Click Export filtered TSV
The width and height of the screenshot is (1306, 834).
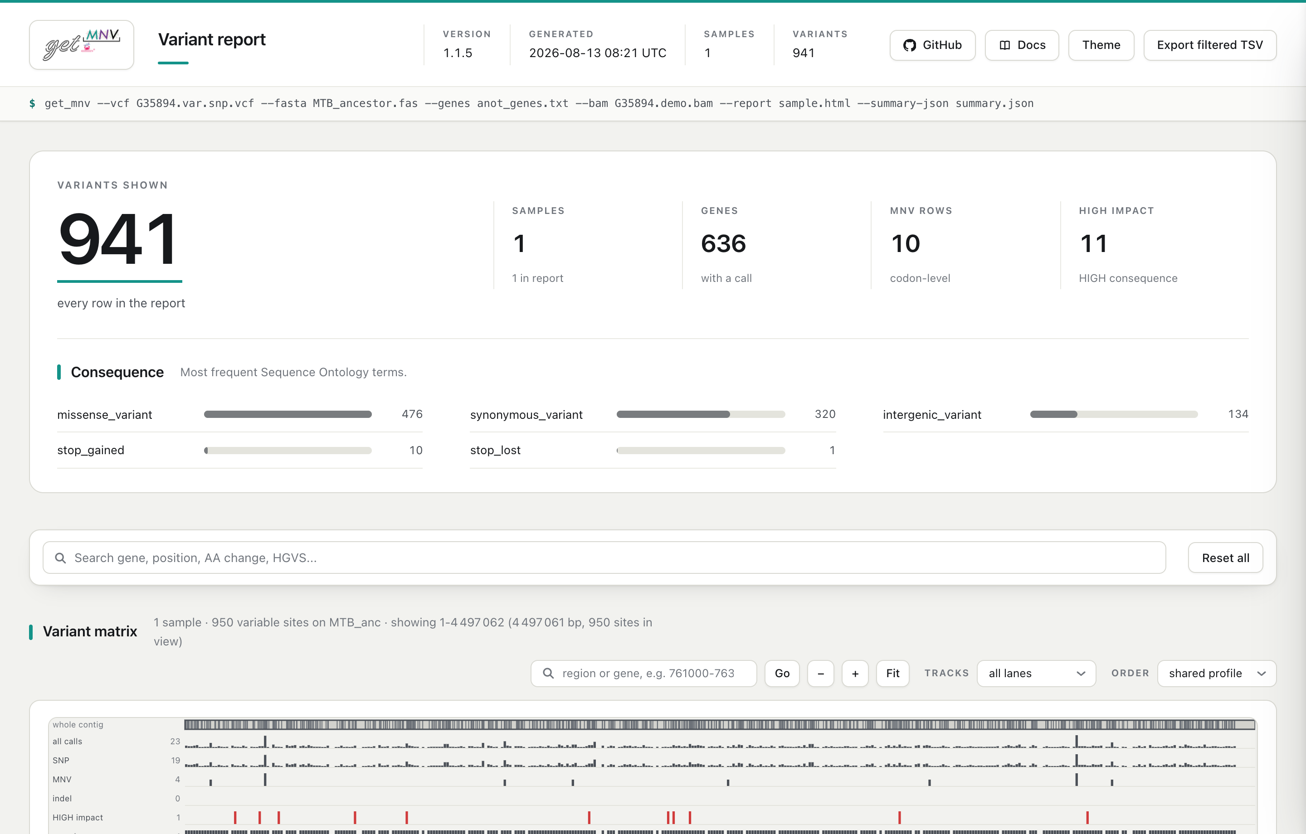[x=1209, y=45]
